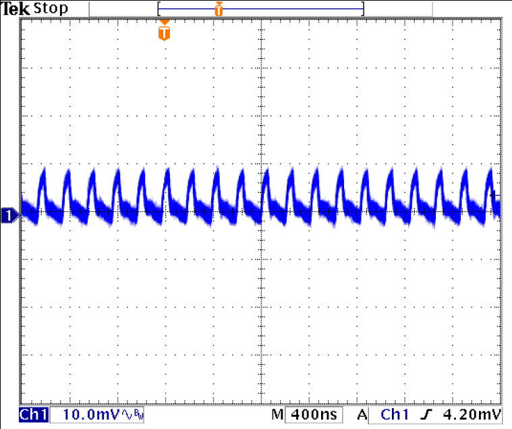512x429 pixels.
Task: Click the trigger level arrow at right edge
Action: click(x=496, y=194)
